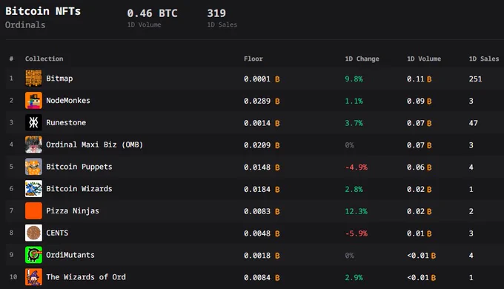This screenshot has height=289, width=504.
Task: Click the Bitcoin Wizards collection name
Action: tap(79, 189)
